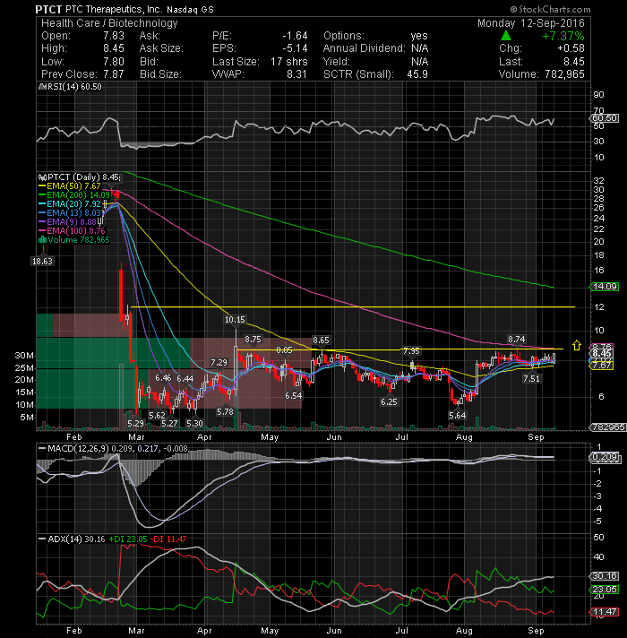Viewport: 627px width, 638px height.
Task: Click the yellow up-arrow annotation on chart
Action: click(x=576, y=345)
